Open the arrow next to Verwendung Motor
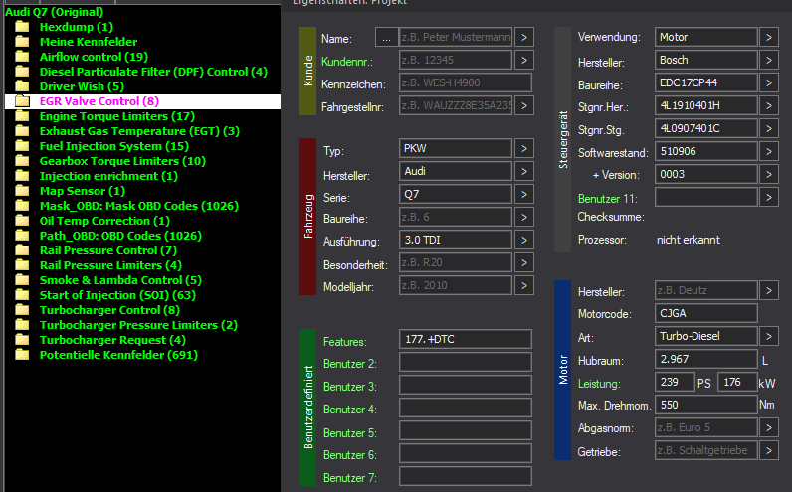Image resolution: width=792 pixels, height=492 pixels. click(x=769, y=38)
